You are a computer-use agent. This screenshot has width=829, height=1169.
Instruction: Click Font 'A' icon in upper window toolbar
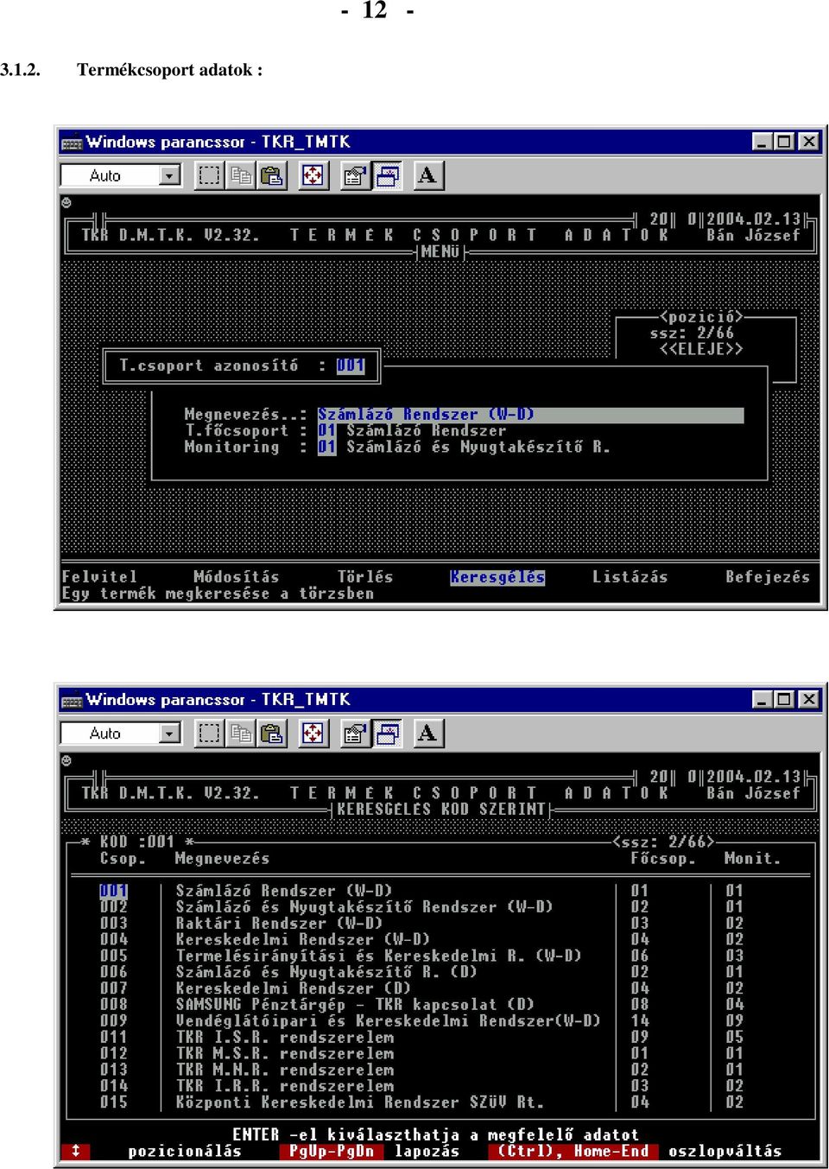coord(427,175)
